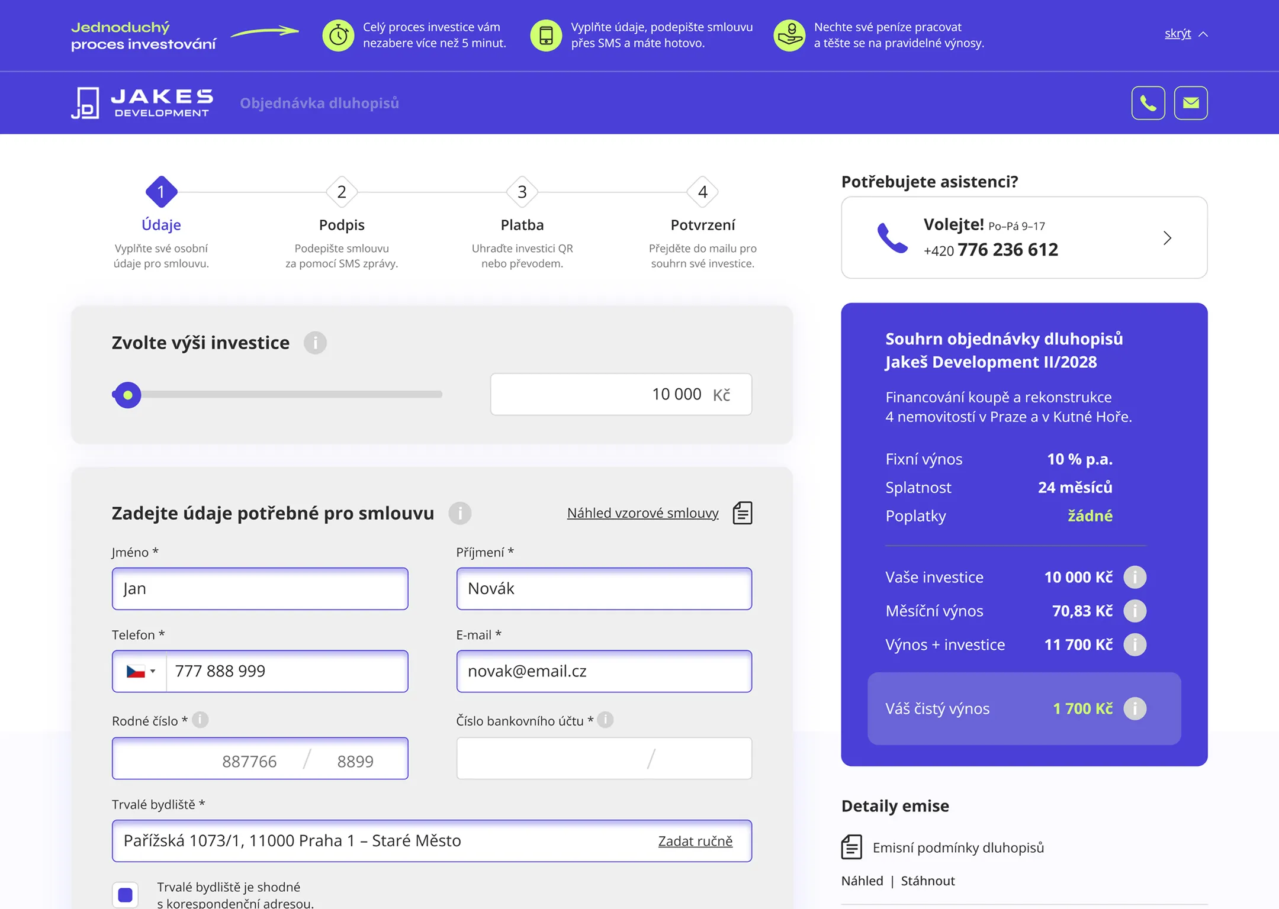Open Náhled vzorové smlouvy link

(x=643, y=513)
